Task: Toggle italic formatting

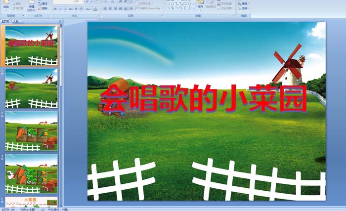Action: click(60, 9)
